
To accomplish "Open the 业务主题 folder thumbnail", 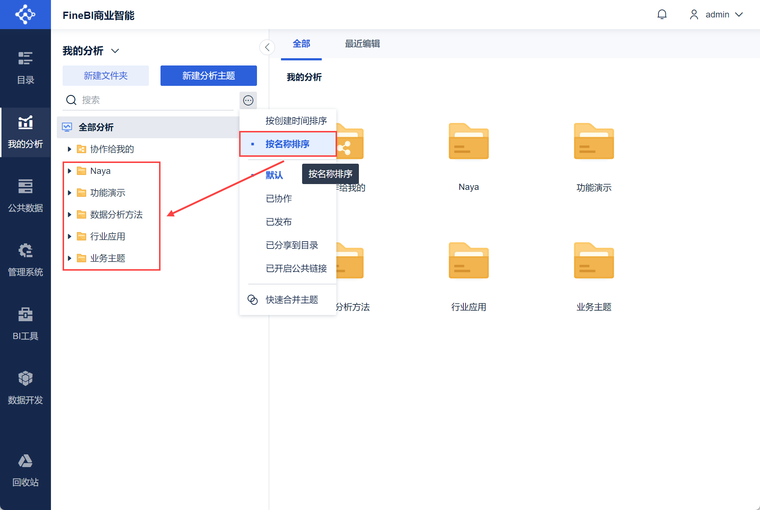I will pos(594,260).
